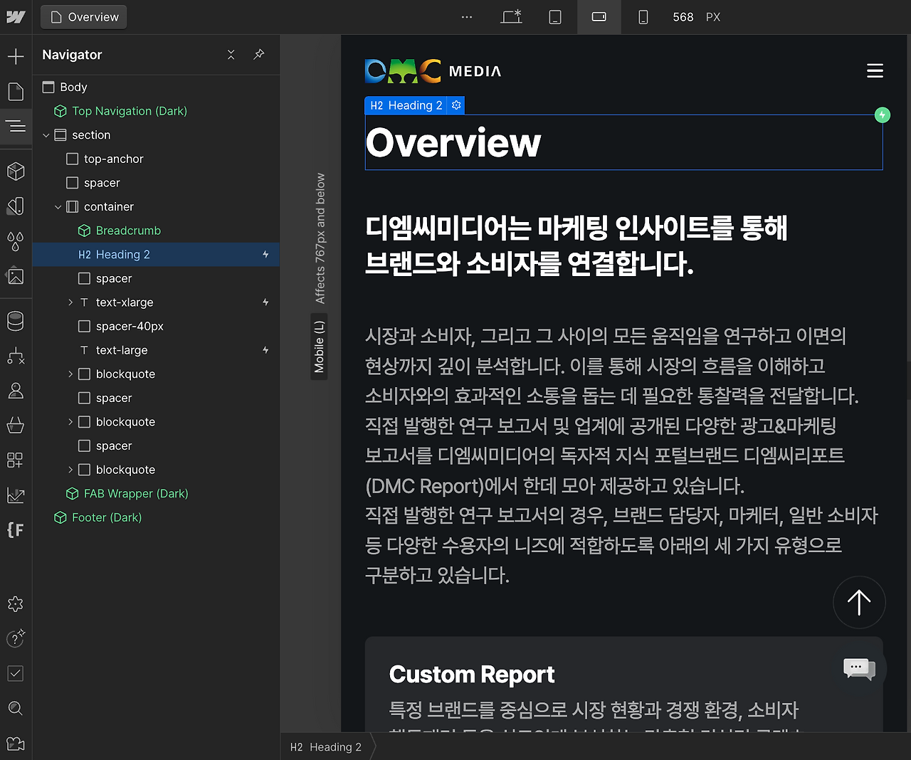Collapse all Navigator items with the collapse icon
The width and height of the screenshot is (911, 760).
coord(231,55)
